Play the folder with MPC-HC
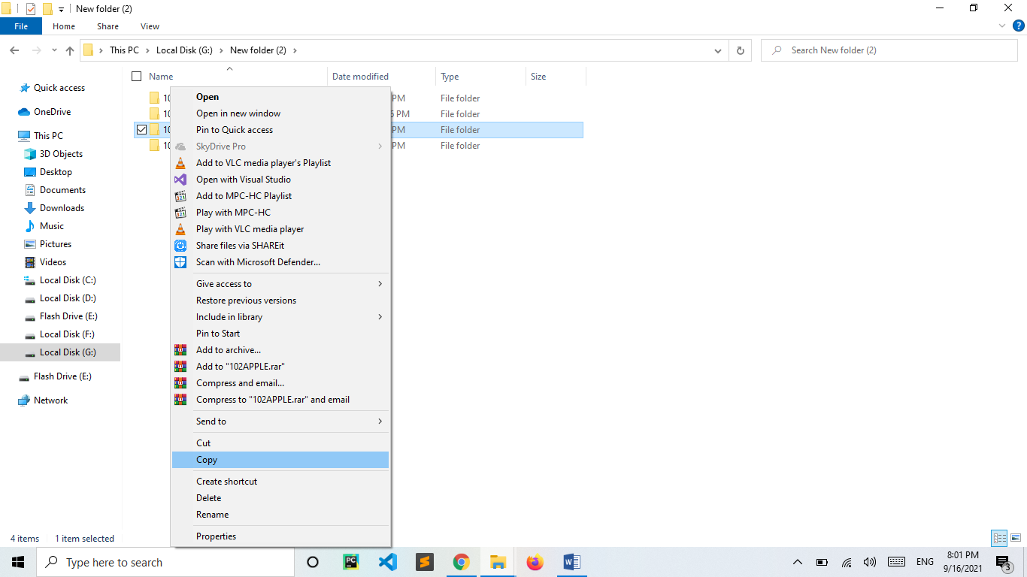 pyautogui.click(x=232, y=212)
